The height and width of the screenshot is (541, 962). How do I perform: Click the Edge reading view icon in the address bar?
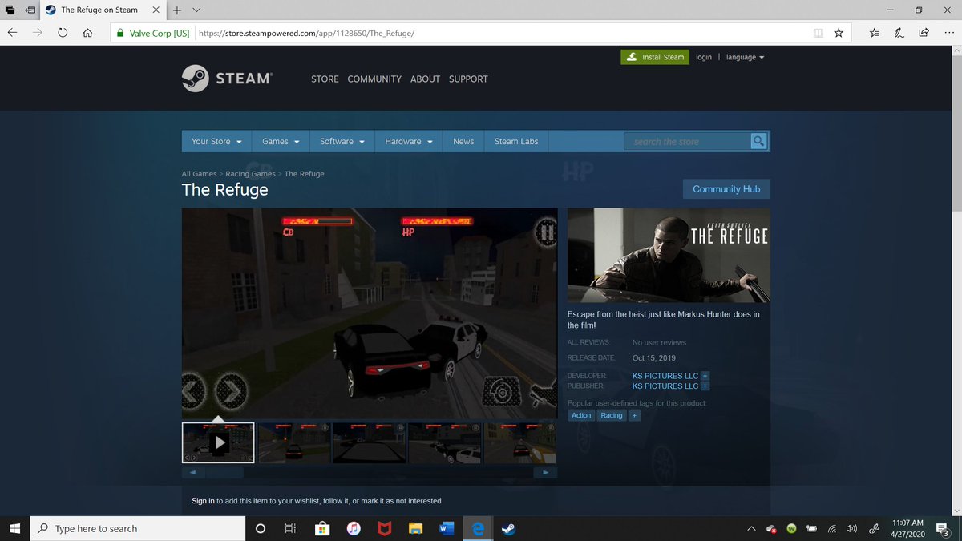[818, 33]
